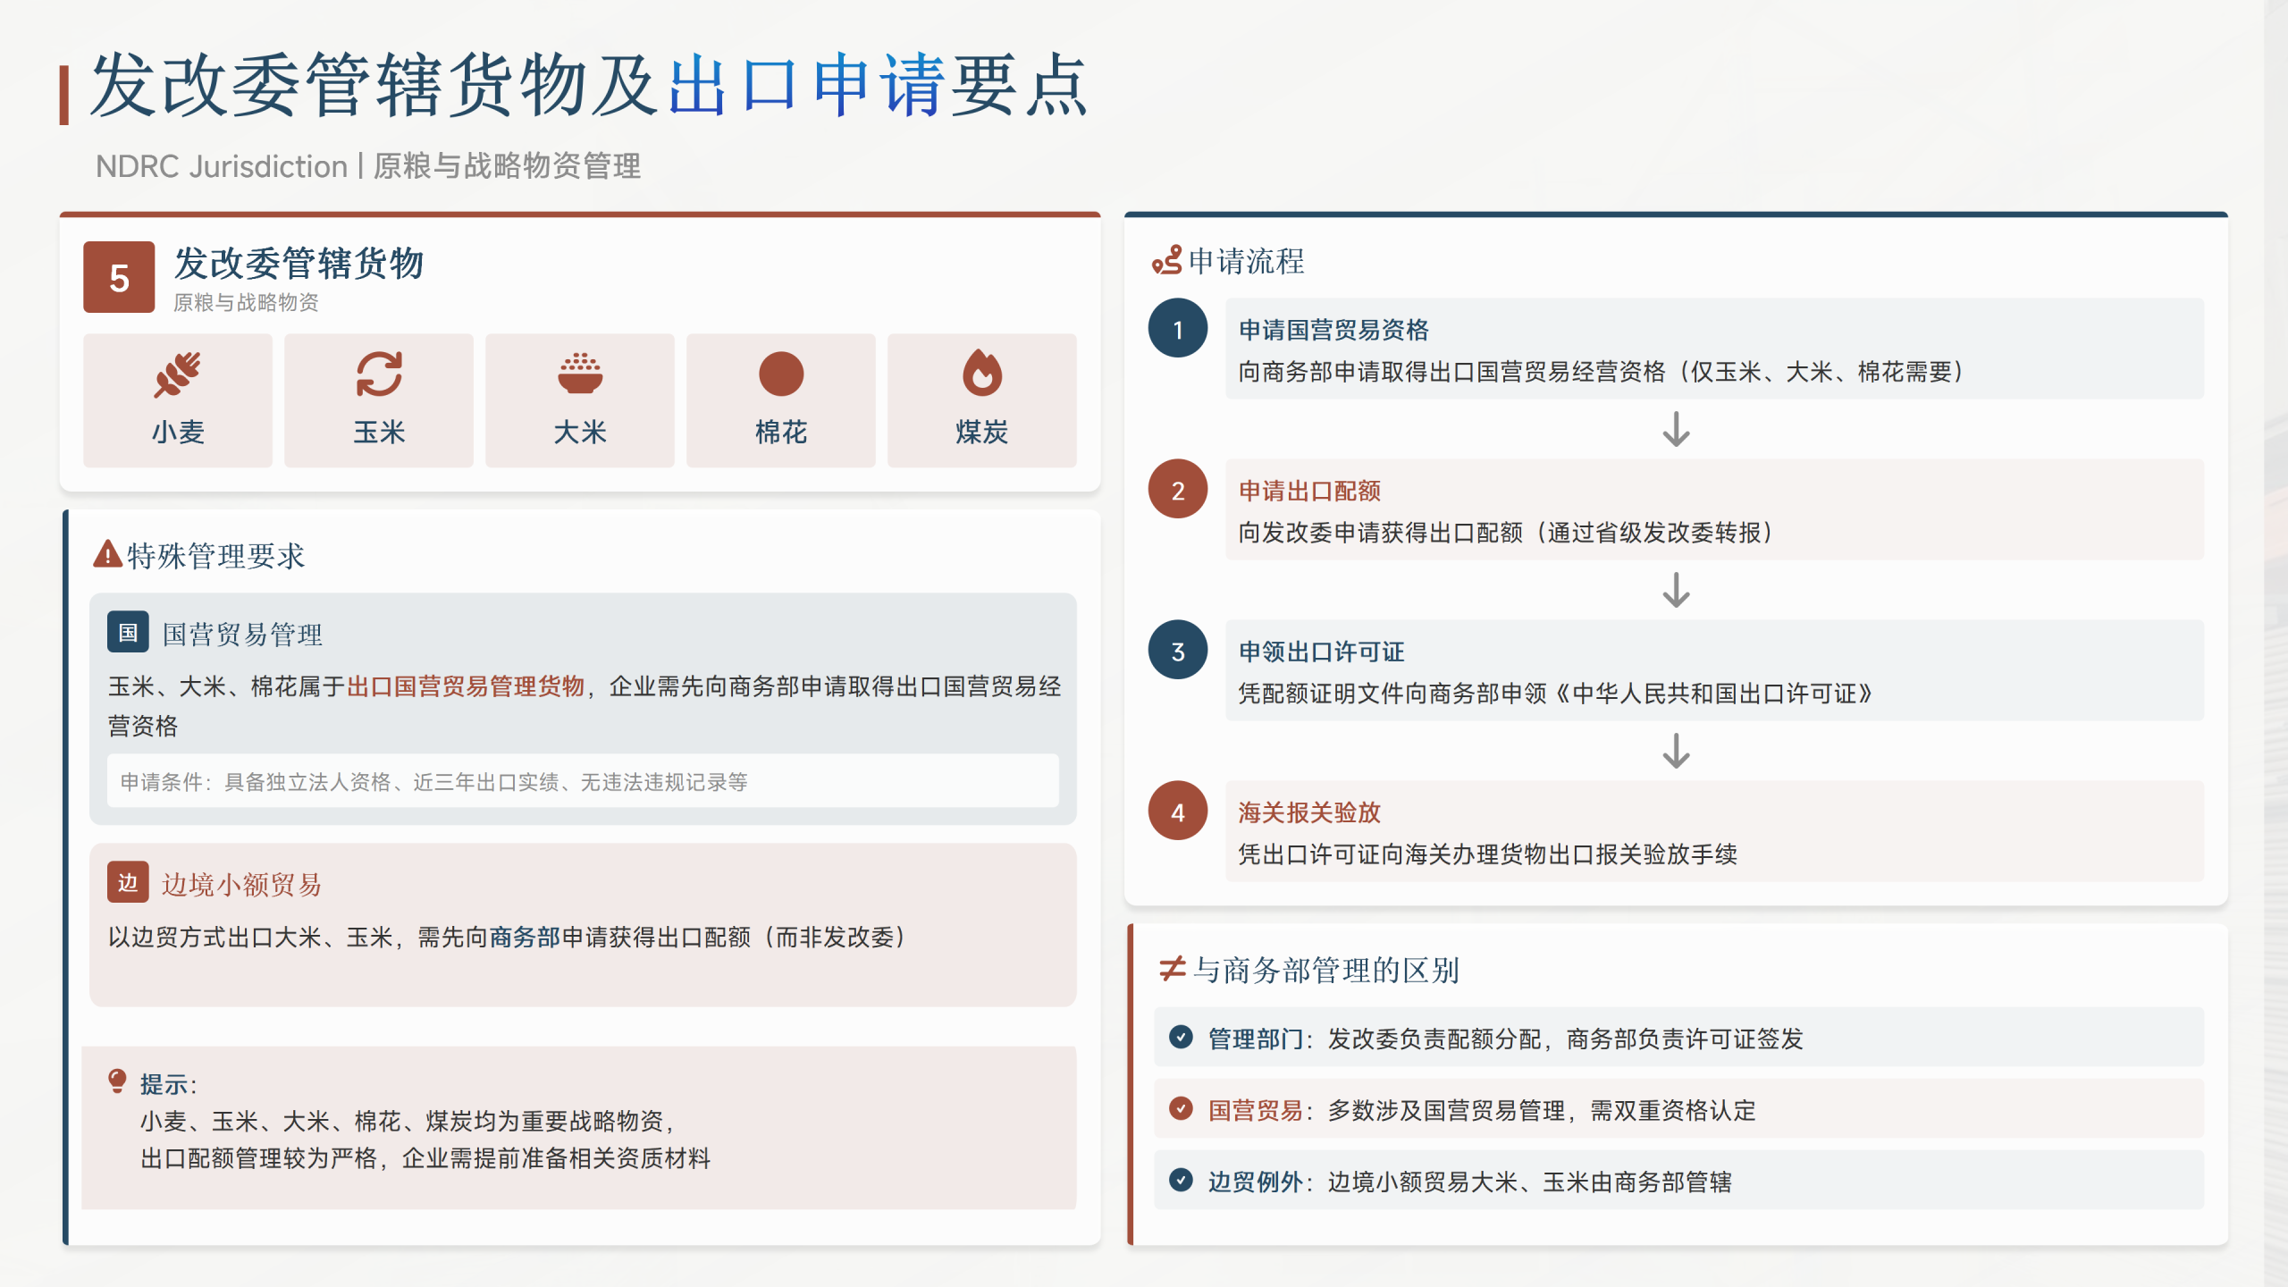Viewport: 2288px width, 1287px height.
Task: Select the 国 badge next to 国营贸易管理
Action: [128, 633]
